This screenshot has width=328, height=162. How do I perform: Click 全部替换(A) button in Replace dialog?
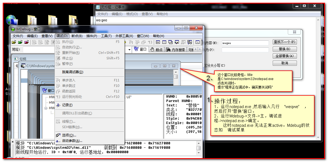tap(285, 56)
